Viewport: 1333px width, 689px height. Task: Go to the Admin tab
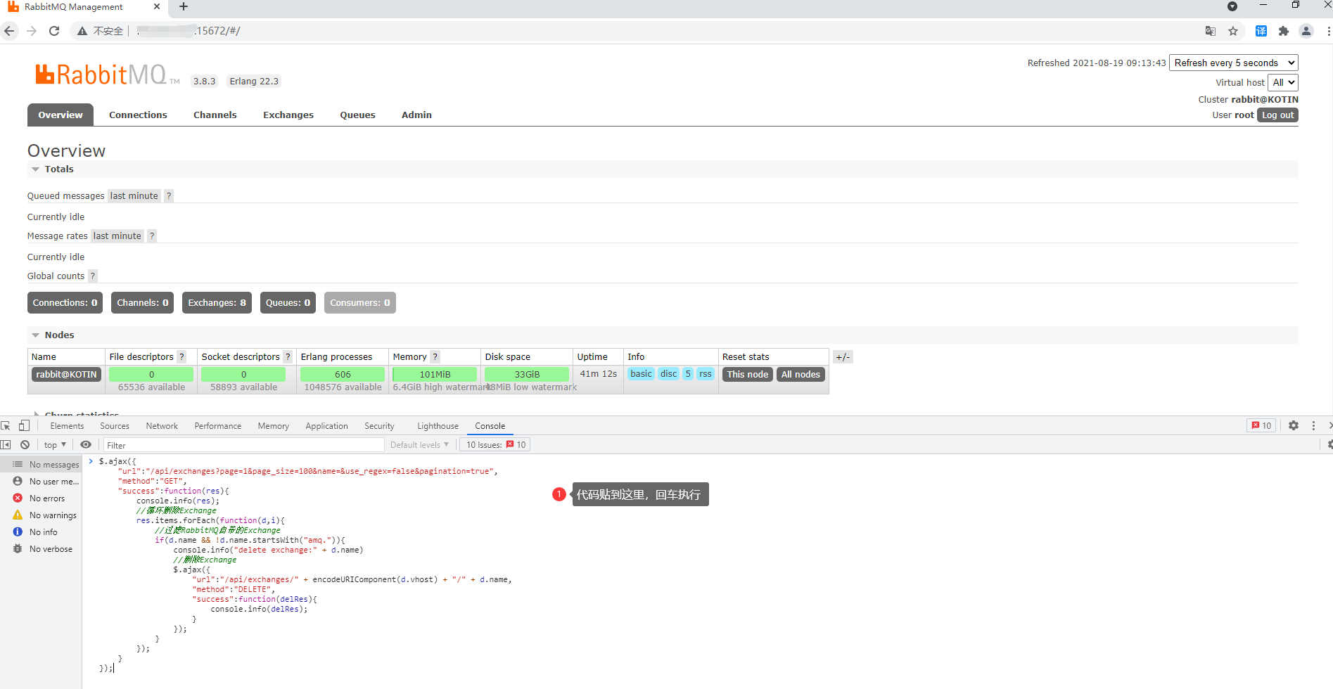416,115
